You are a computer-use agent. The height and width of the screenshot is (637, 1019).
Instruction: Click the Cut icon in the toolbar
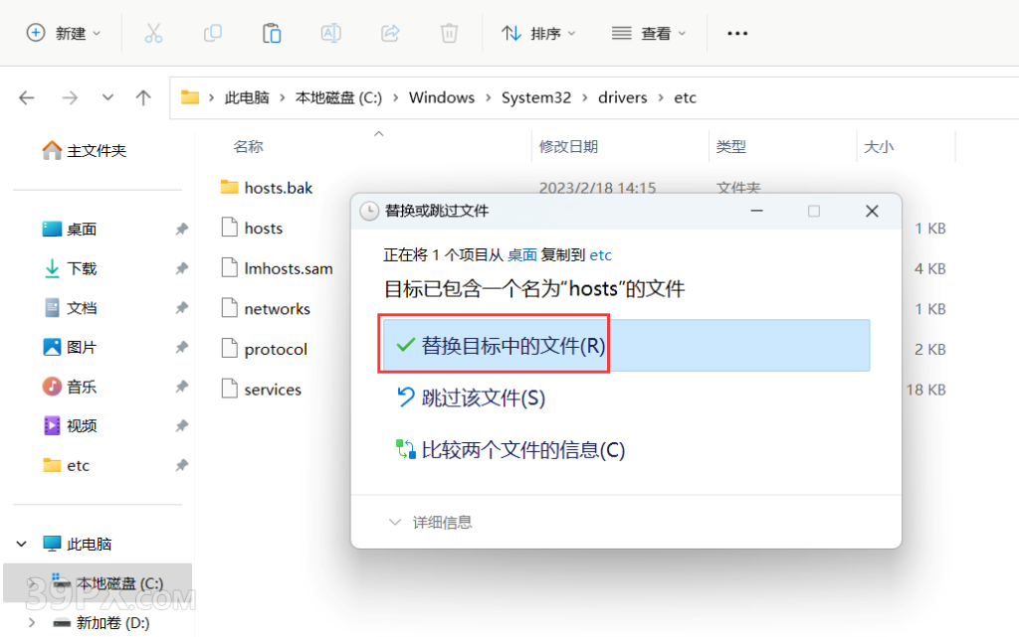pyautogui.click(x=153, y=33)
